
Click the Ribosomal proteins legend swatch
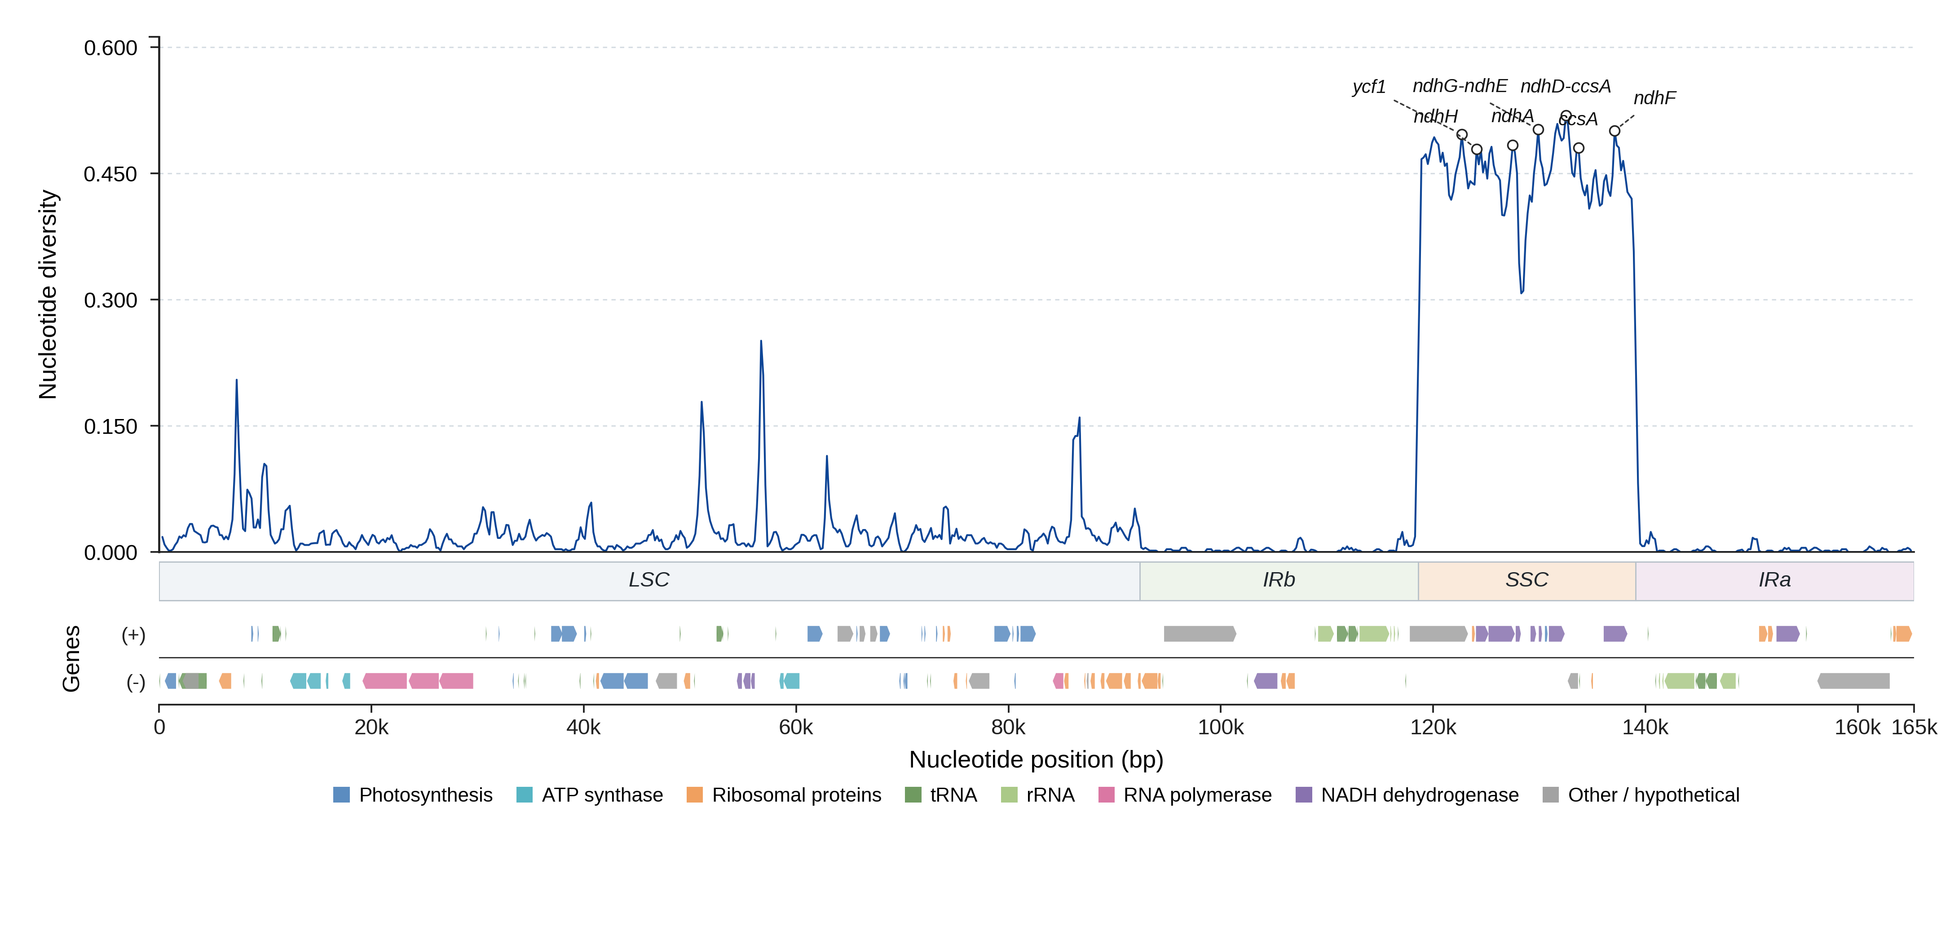(695, 795)
